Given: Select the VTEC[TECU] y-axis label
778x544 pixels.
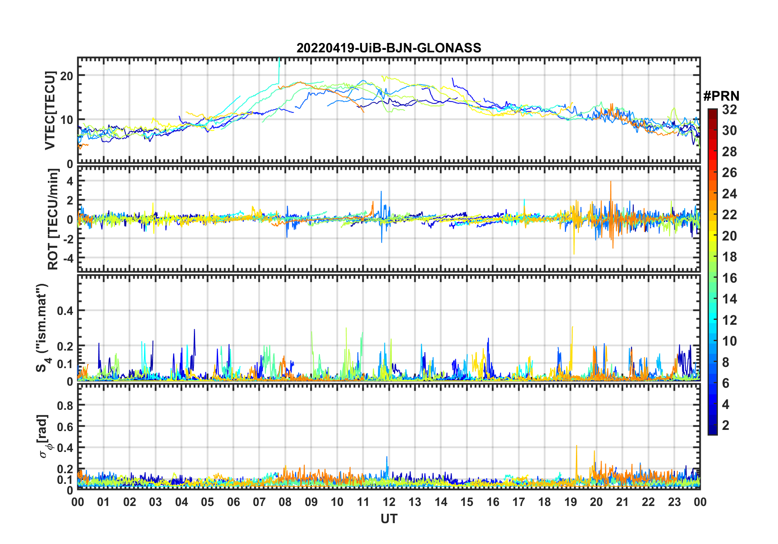Looking at the screenshot, I should pyautogui.click(x=50, y=110).
